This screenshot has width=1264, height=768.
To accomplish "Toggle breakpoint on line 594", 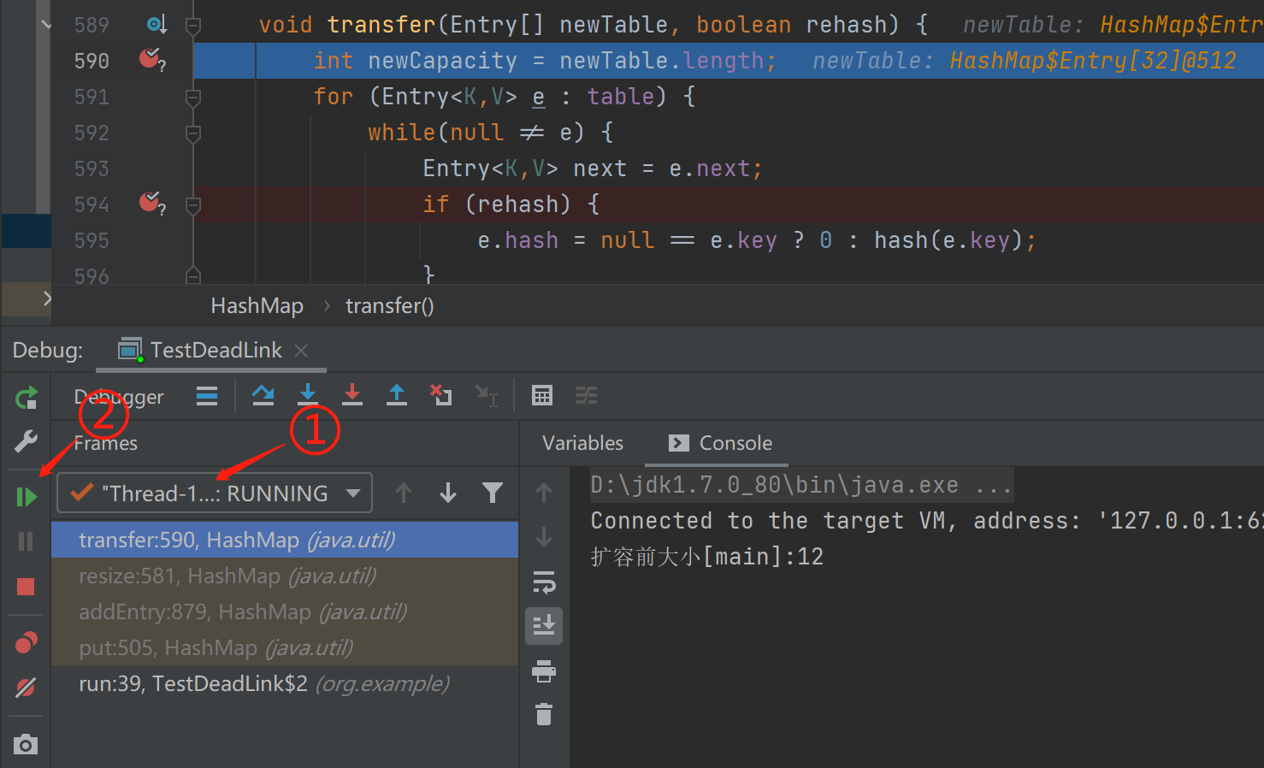I will 151,204.
